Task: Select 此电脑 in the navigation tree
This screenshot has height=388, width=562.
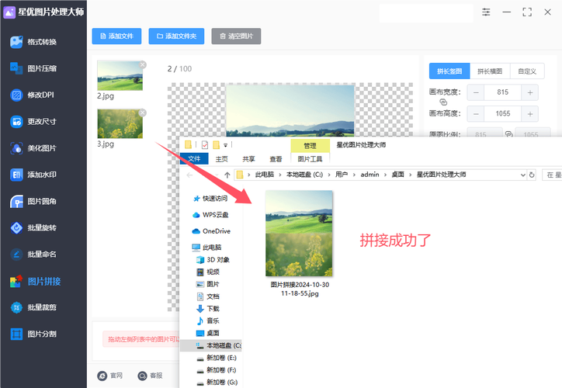Action: click(x=206, y=248)
